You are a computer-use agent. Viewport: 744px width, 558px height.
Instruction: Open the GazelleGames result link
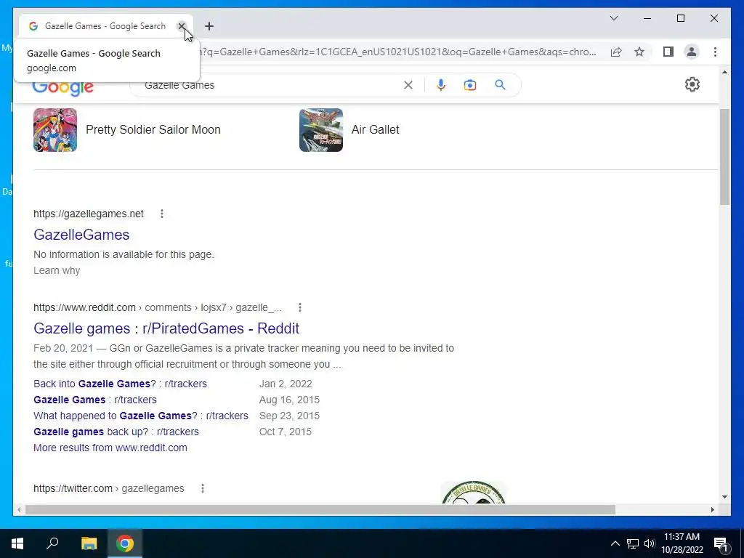click(81, 235)
